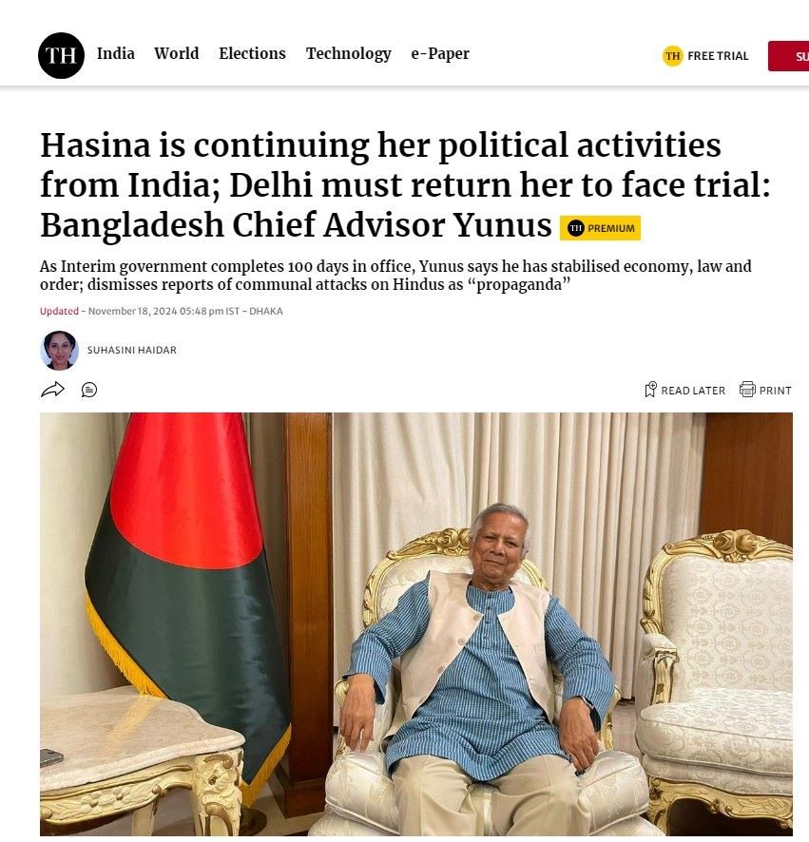Screen dimensions: 809x842
Task: Click the printer icon
Action: click(747, 389)
